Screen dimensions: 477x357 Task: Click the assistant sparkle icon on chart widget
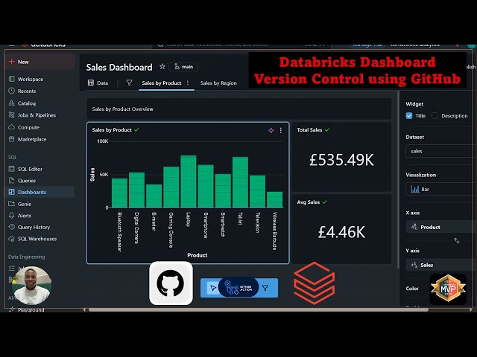tap(271, 130)
